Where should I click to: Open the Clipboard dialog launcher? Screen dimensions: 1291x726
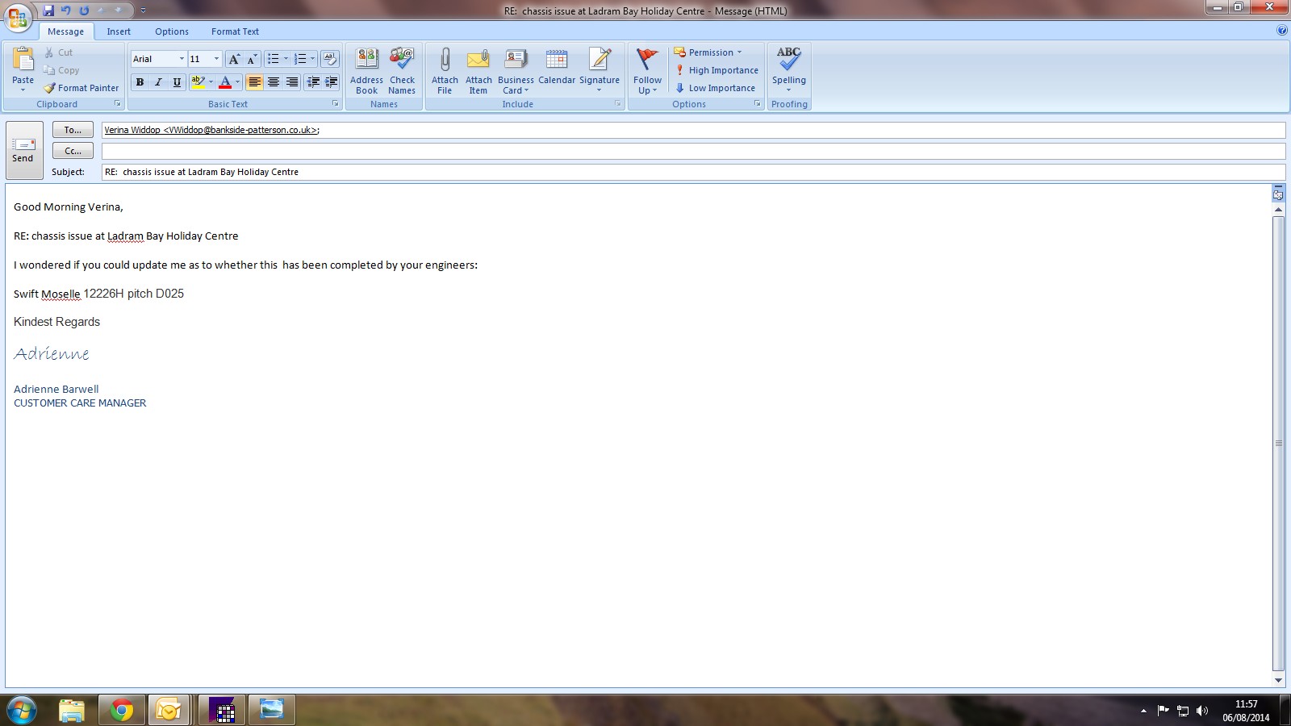pyautogui.click(x=118, y=104)
